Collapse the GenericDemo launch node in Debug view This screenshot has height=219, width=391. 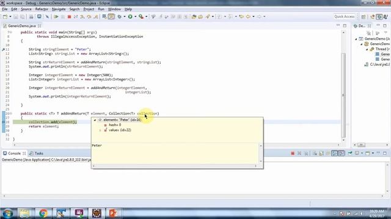point(356,39)
